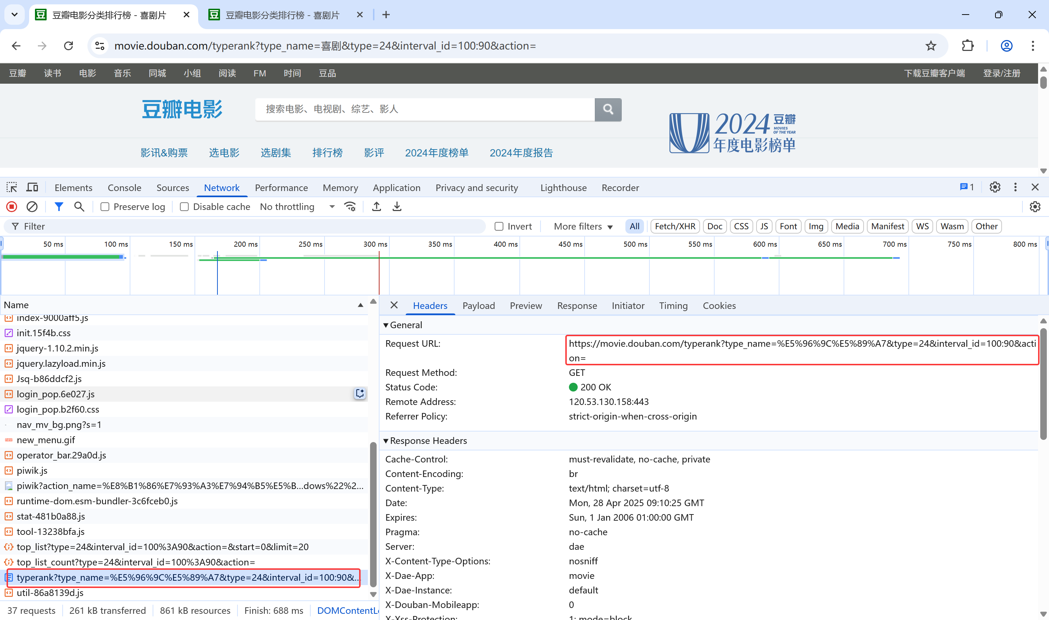Check the Disable cache checkbox
1049x620 pixels.
pos(184,207)
